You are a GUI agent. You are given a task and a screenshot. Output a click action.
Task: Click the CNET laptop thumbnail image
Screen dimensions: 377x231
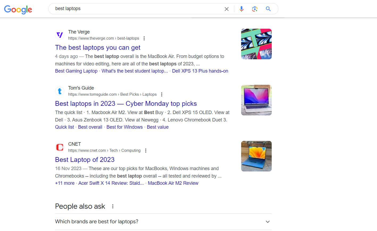pos(256,156)
